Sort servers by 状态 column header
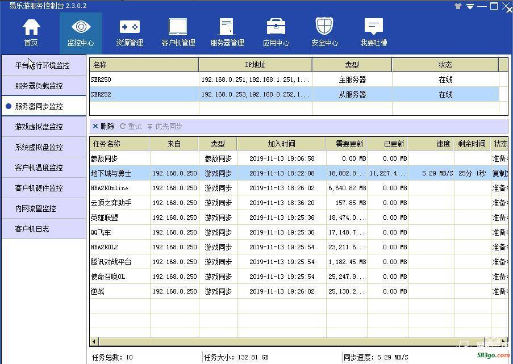 (445, 65)
